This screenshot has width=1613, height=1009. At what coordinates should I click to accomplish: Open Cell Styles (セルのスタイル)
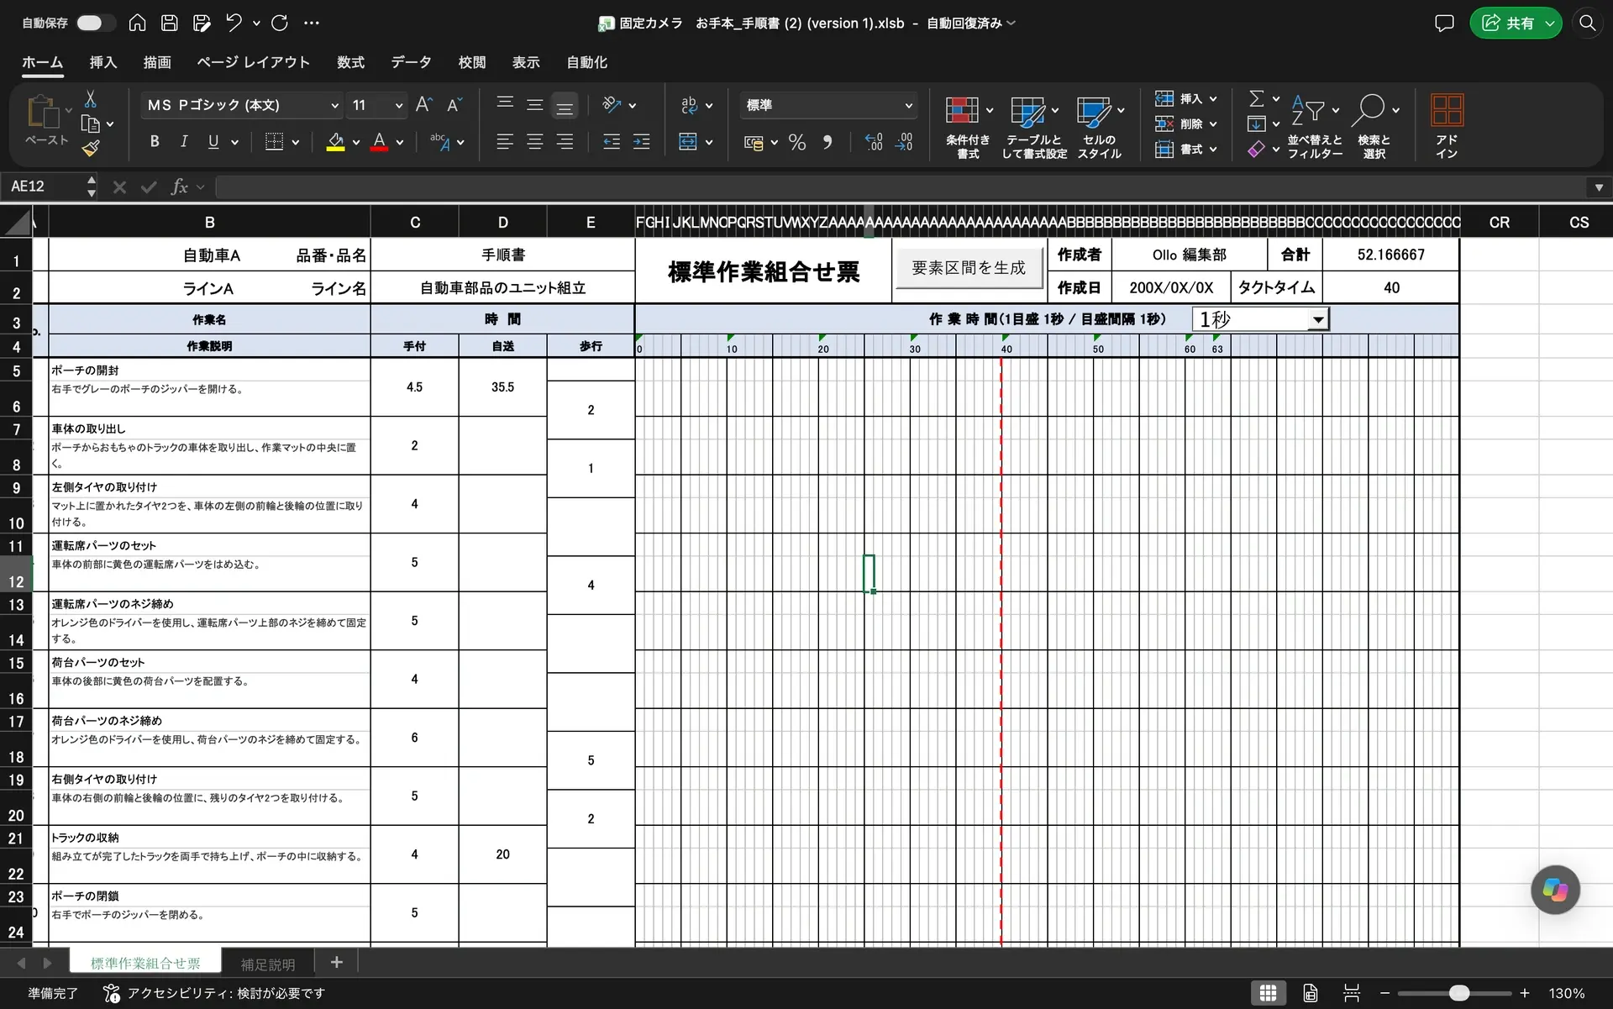pyautogui.click(x=1099, y=126)
